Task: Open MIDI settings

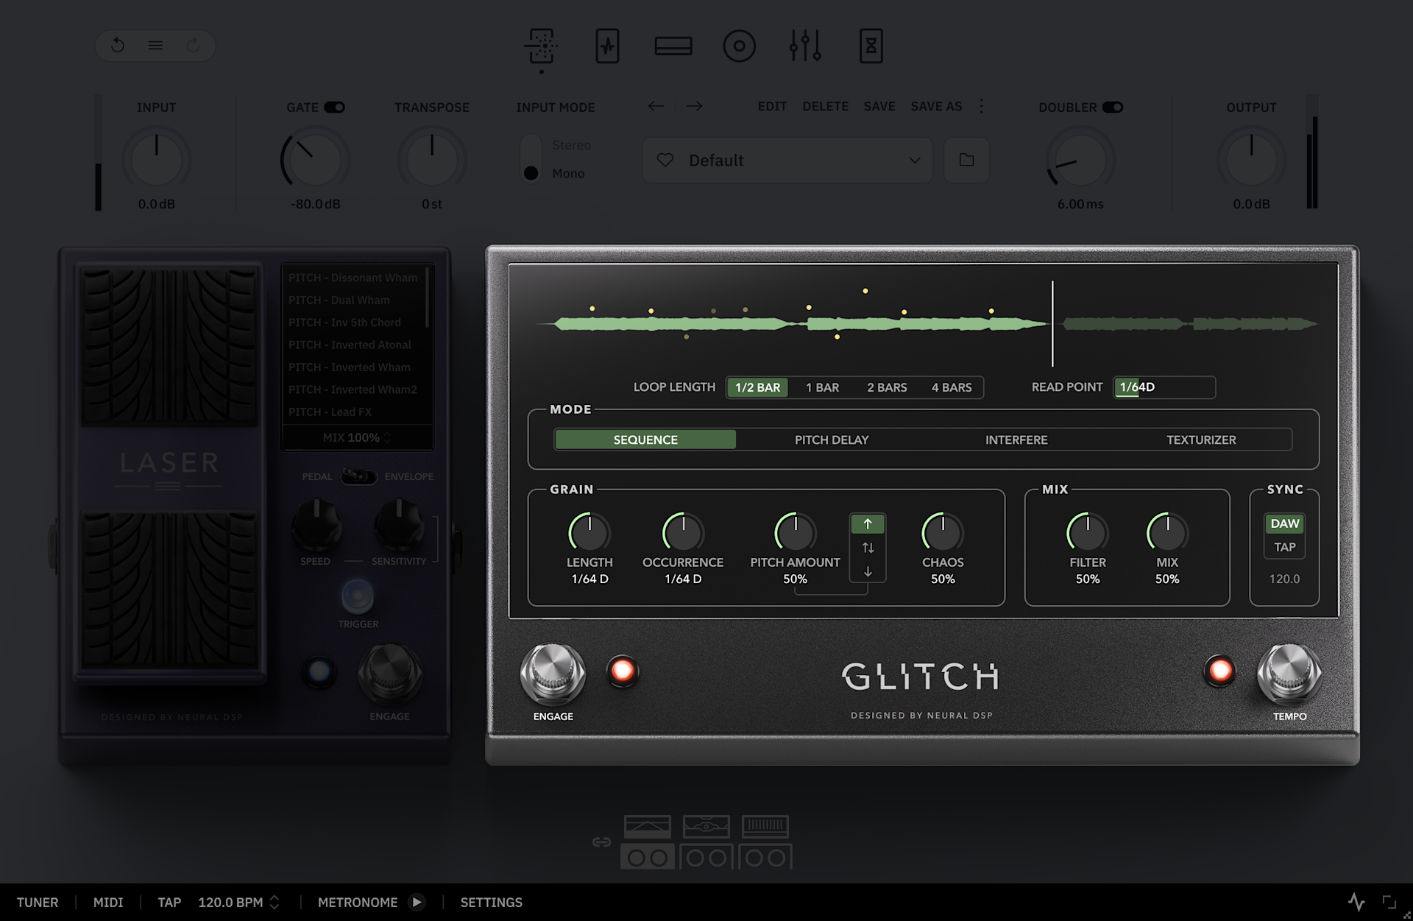Action: [x=108, y=902]
